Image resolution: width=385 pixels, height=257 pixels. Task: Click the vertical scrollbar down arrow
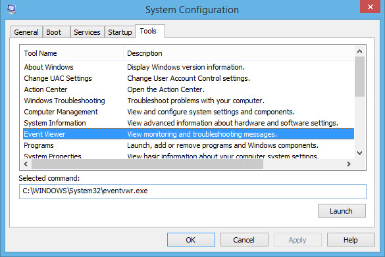(360, 153)
